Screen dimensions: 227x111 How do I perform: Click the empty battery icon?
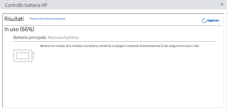pyautogui.click(x=24, y=56)
